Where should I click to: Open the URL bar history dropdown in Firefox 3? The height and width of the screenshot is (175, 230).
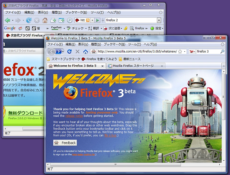(x=185, y=52)
